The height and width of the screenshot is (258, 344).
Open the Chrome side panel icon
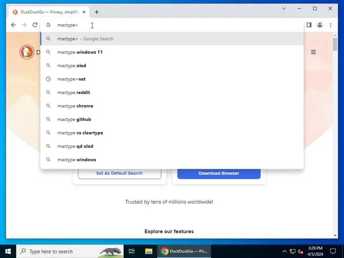pyautogui.click(x=309, y=25)
